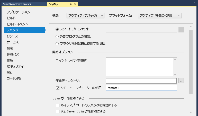Click the page scrollbar up arrow
This screenshot has width=198, height=116.
point(191,27)
